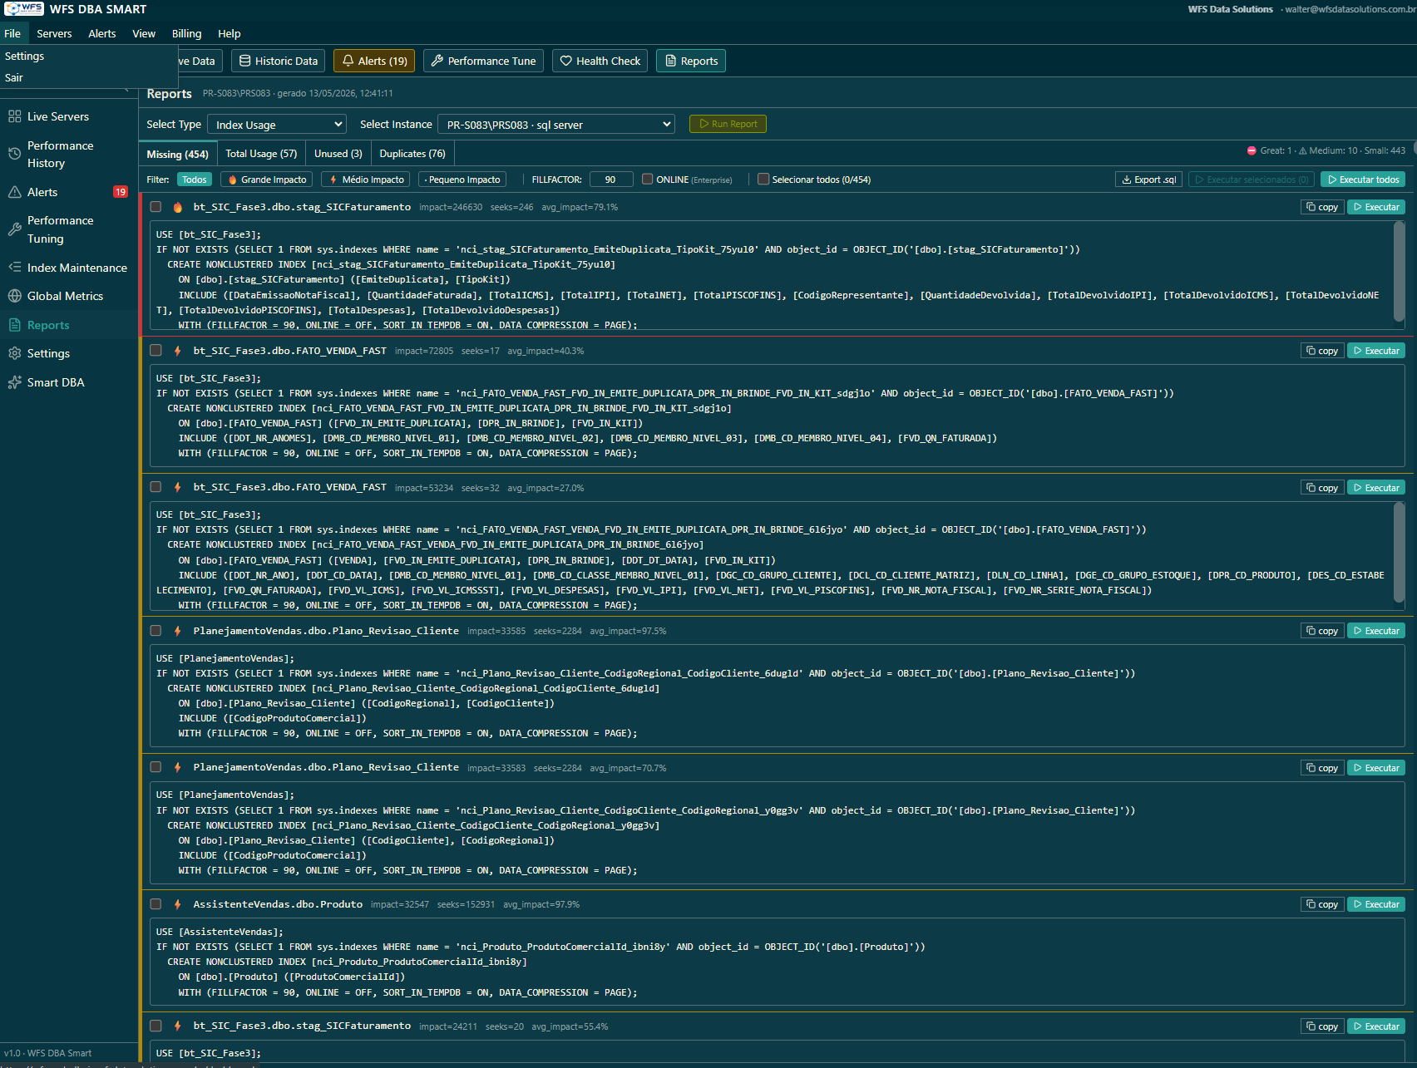Click Executar for stag_SICFaturamento impact=24211
The image size is (1417, 1068).
(1375, 1026)
